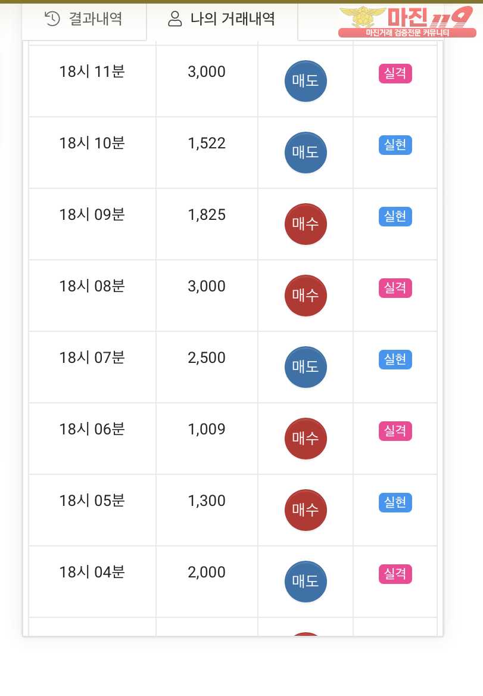Switch to 나의 거래내역 tab
Viewport: 483px width, 696px height.
[x=222, y=20]
